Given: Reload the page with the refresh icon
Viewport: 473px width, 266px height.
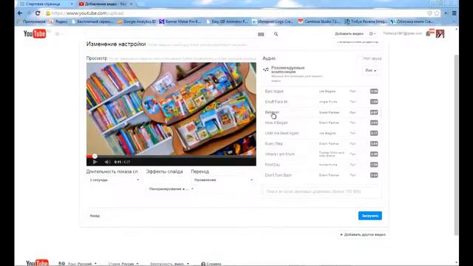Looking at the screenshot, I should (x=38, y=13).
